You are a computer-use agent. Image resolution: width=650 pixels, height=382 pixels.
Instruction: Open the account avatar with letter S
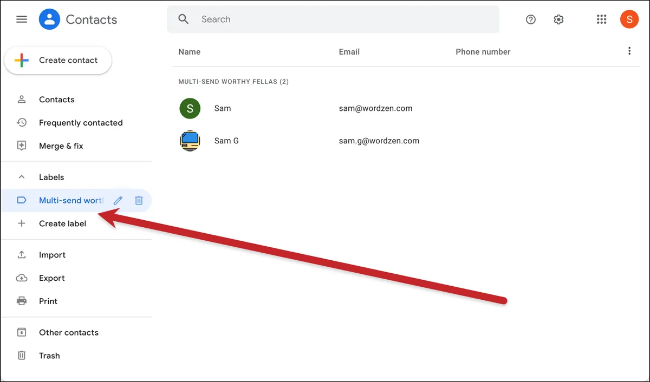tap(629, 19)
